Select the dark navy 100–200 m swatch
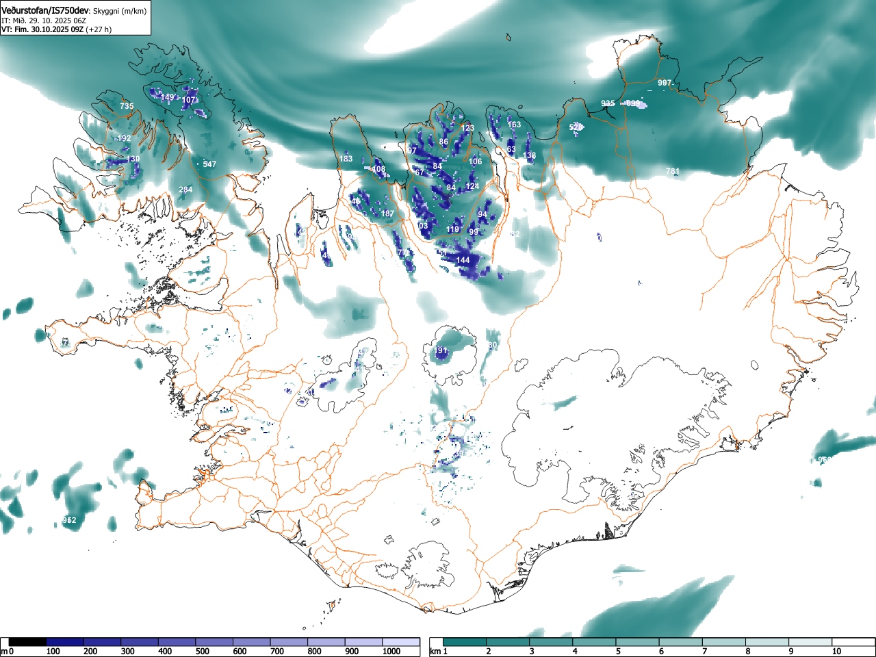 (65, 642)
